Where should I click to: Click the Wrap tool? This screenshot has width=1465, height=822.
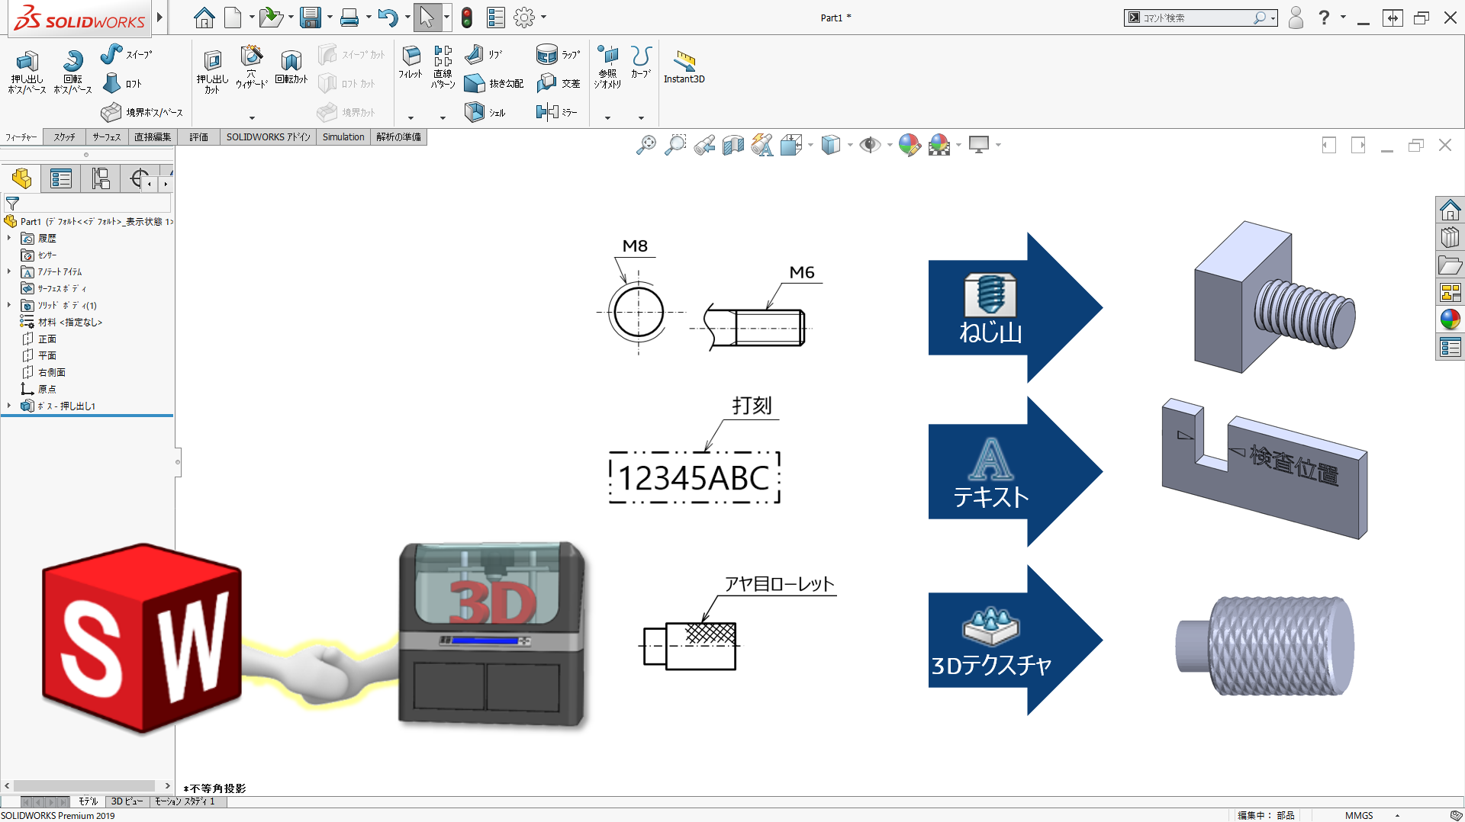pos(558,54)
